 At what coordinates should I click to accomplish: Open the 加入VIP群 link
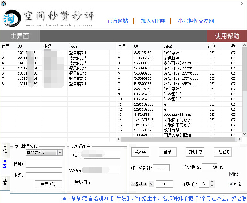click(153, 21)
